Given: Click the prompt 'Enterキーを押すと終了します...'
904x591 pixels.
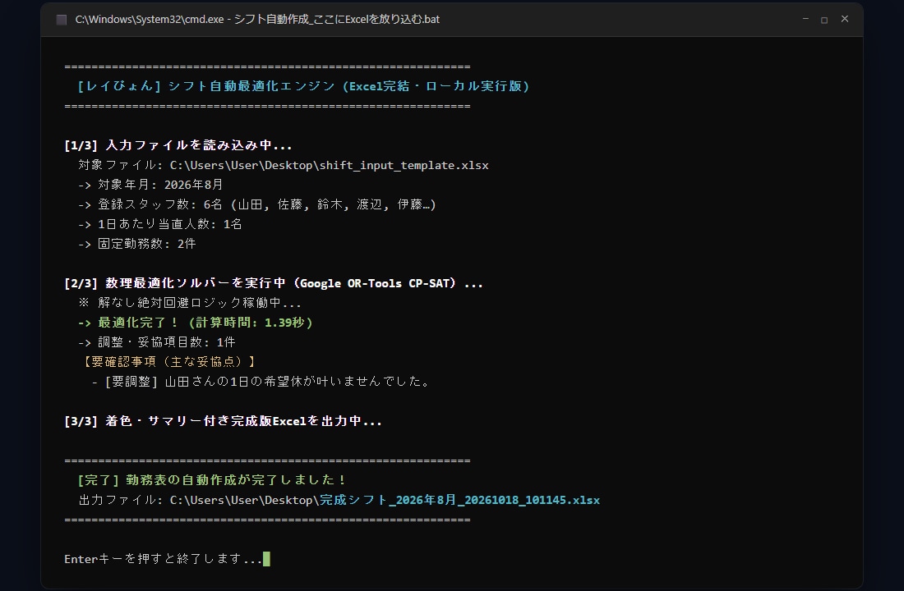Looking at the screenshot, I should [164, 559].
